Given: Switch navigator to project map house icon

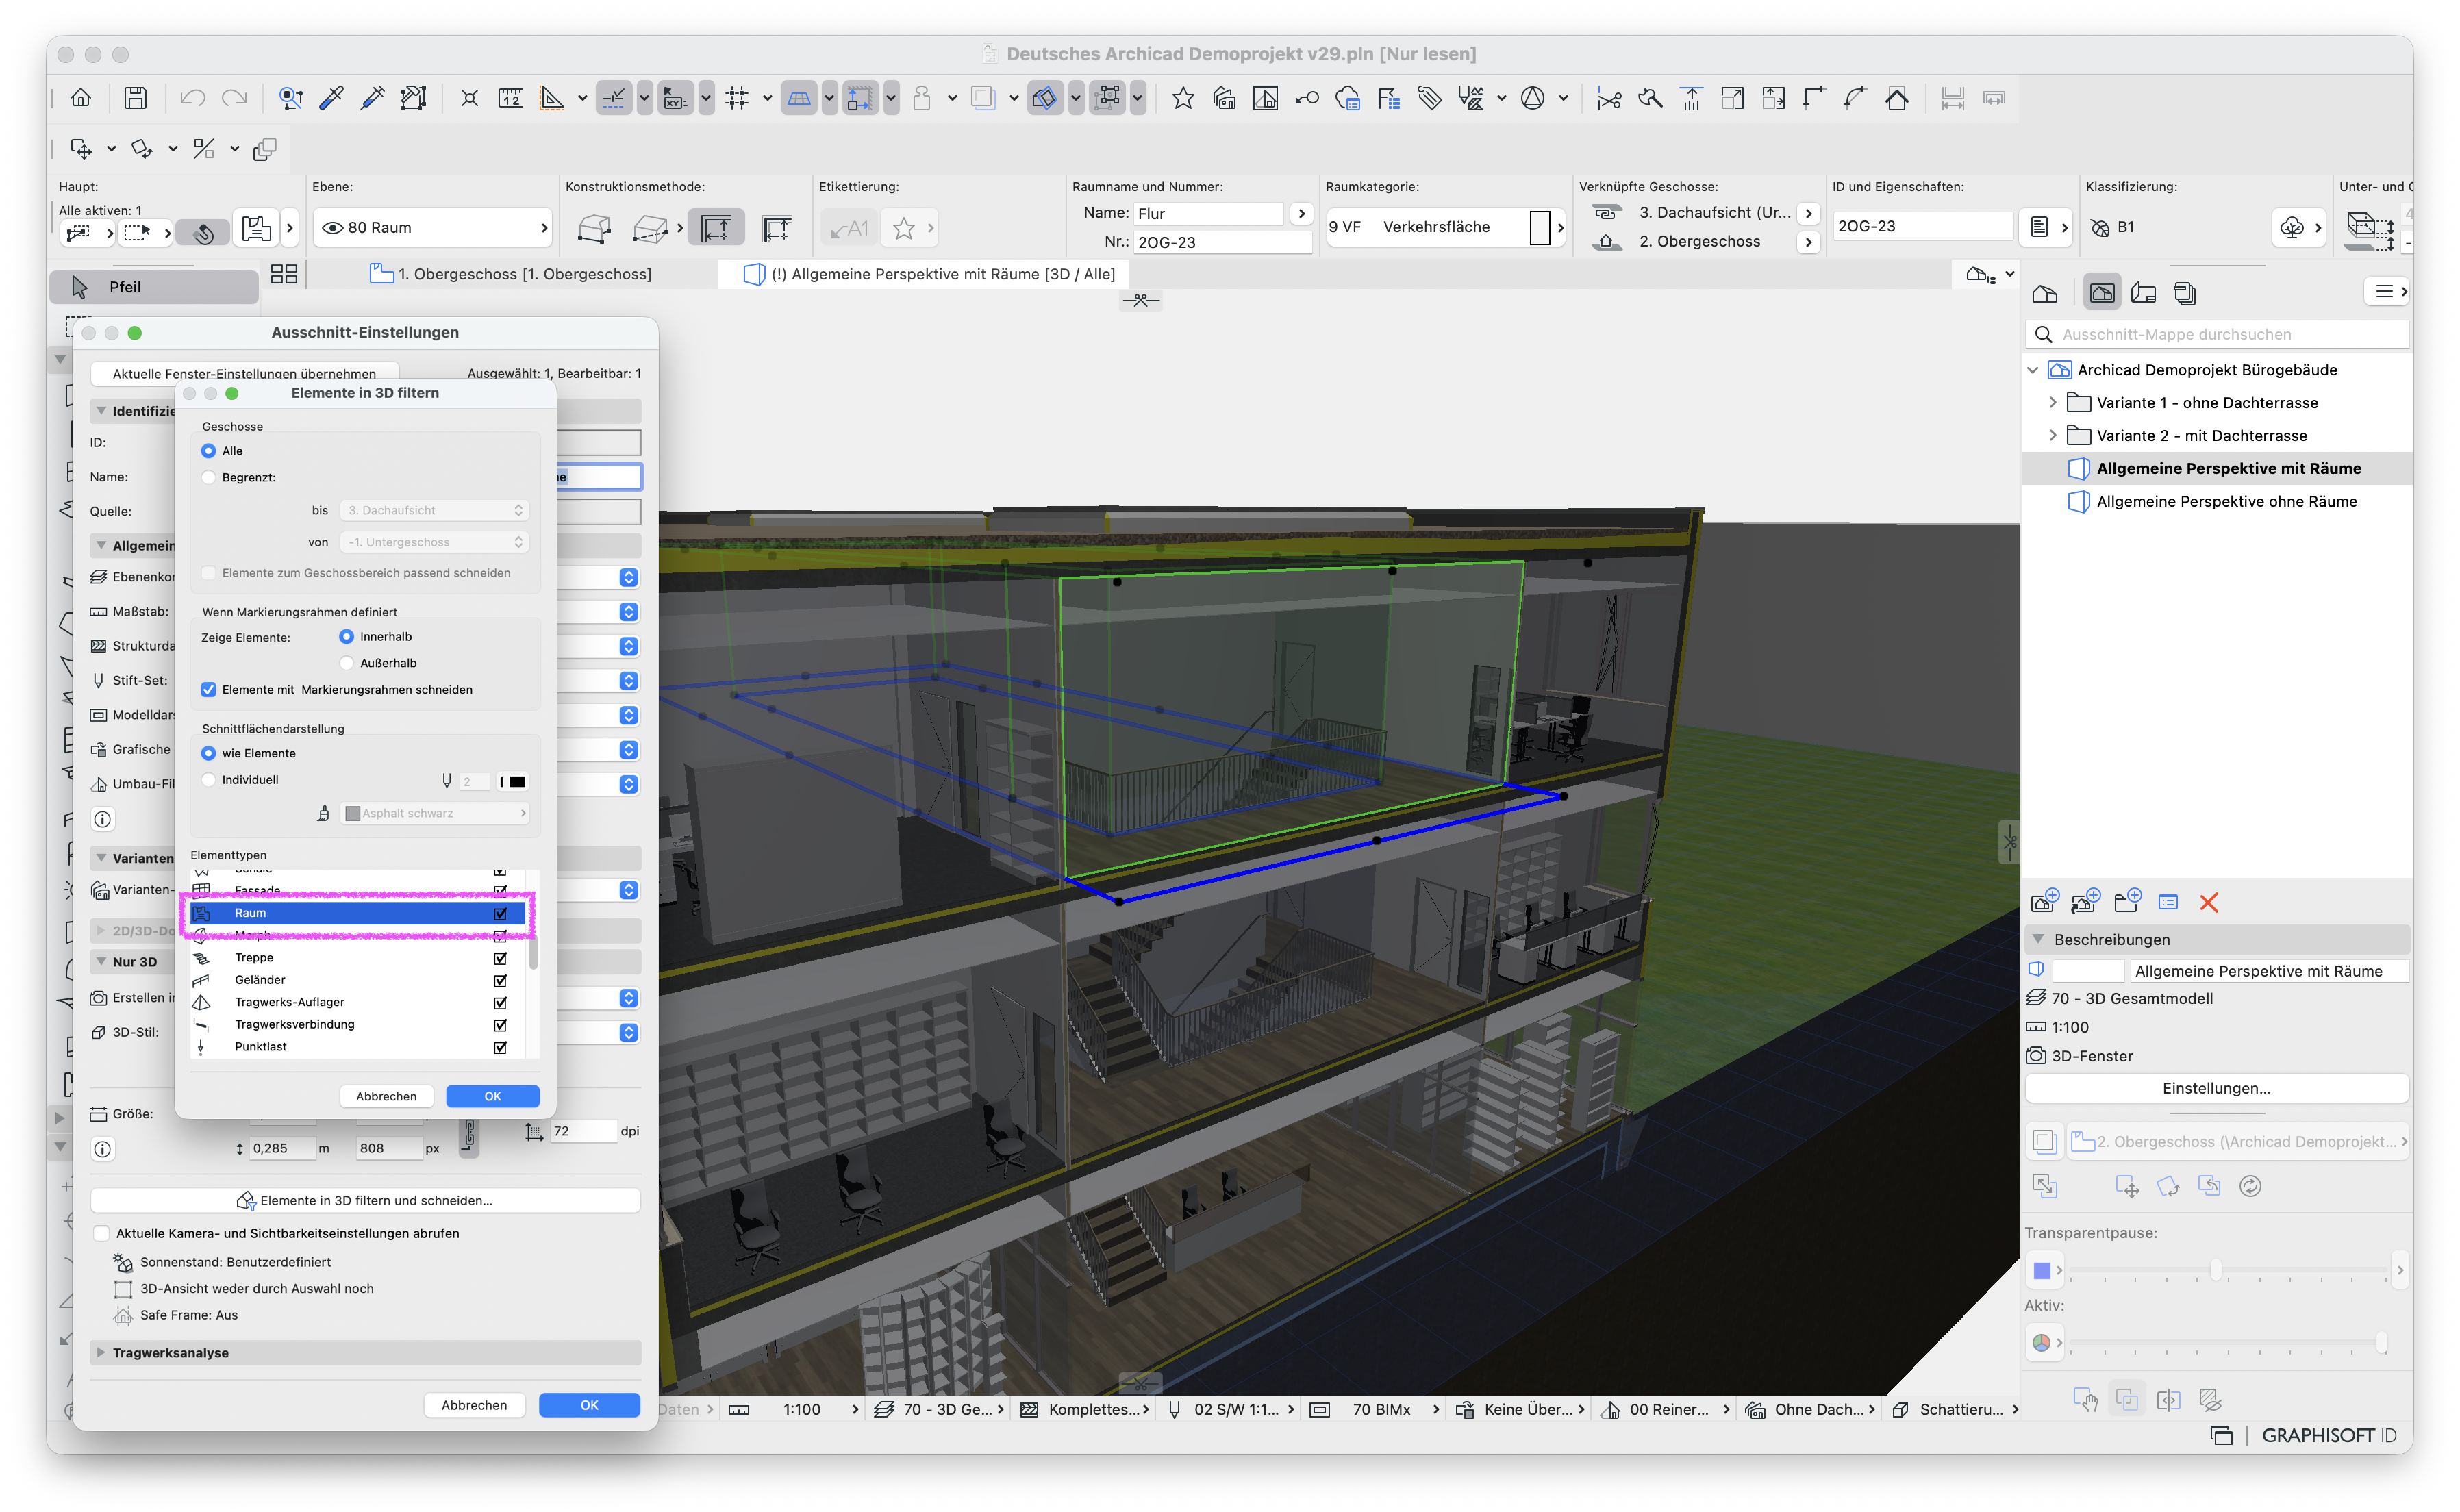Looking at the screenshot, I should pos(2044,293).
